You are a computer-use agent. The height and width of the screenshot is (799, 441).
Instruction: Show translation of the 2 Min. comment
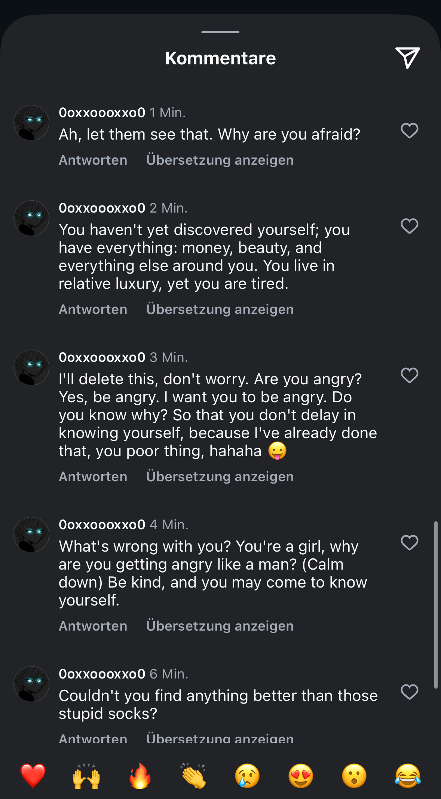tap(220, 309)
